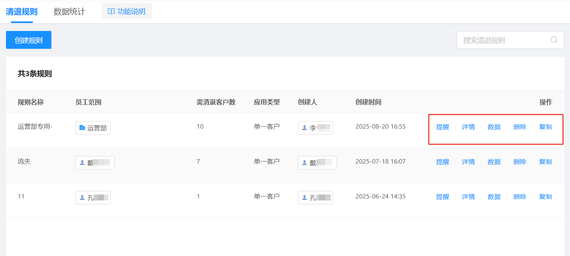570x256 pixels.
Task: Open 详情 of the 运营部专用- rule
Action: click(468, 127)
